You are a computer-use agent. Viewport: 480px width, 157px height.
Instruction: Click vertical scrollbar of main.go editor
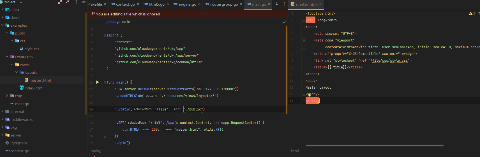pos(286,70)
